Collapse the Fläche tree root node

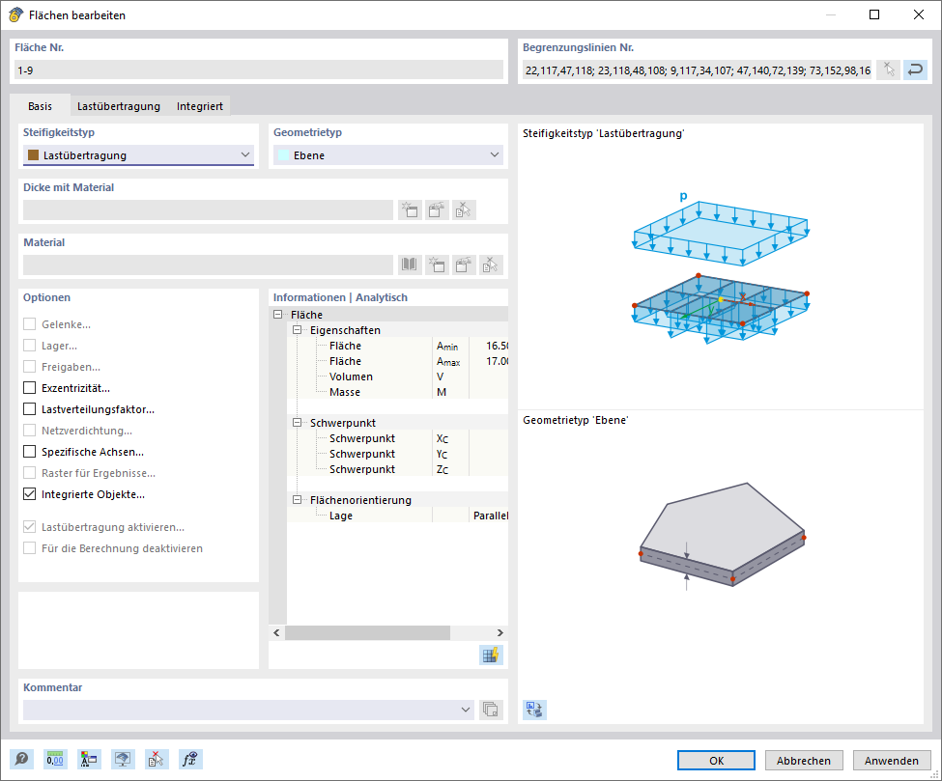point(277,315)
